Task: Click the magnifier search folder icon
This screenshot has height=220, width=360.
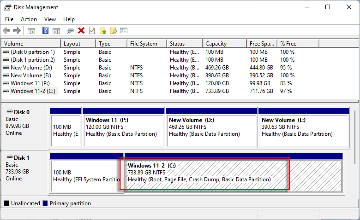Action: [x=113, y=30]
